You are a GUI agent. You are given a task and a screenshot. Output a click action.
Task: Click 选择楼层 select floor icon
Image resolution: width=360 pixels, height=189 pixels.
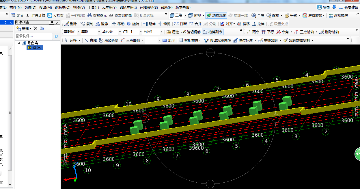click(x=338, y=15)
